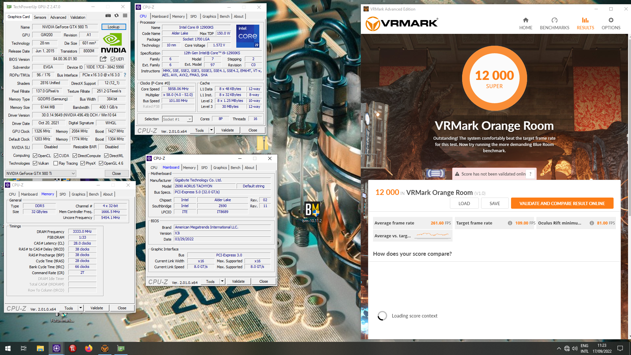
Task: Click the ENG INTL language indicator
Action: pyautogui.click(x=584, y=348)
